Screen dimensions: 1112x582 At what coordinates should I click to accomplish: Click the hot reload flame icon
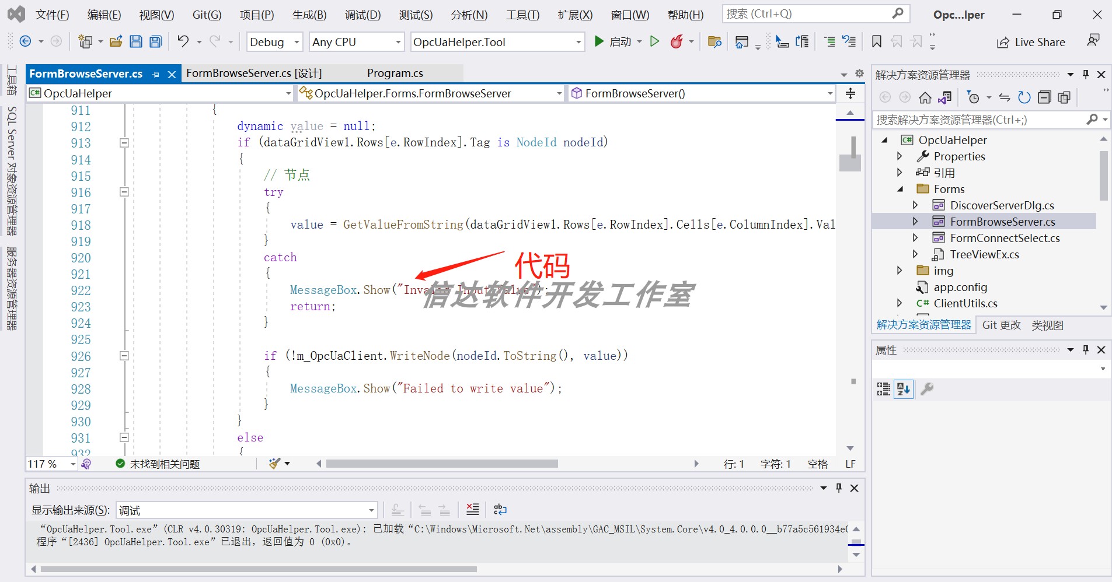pos(677,41)
